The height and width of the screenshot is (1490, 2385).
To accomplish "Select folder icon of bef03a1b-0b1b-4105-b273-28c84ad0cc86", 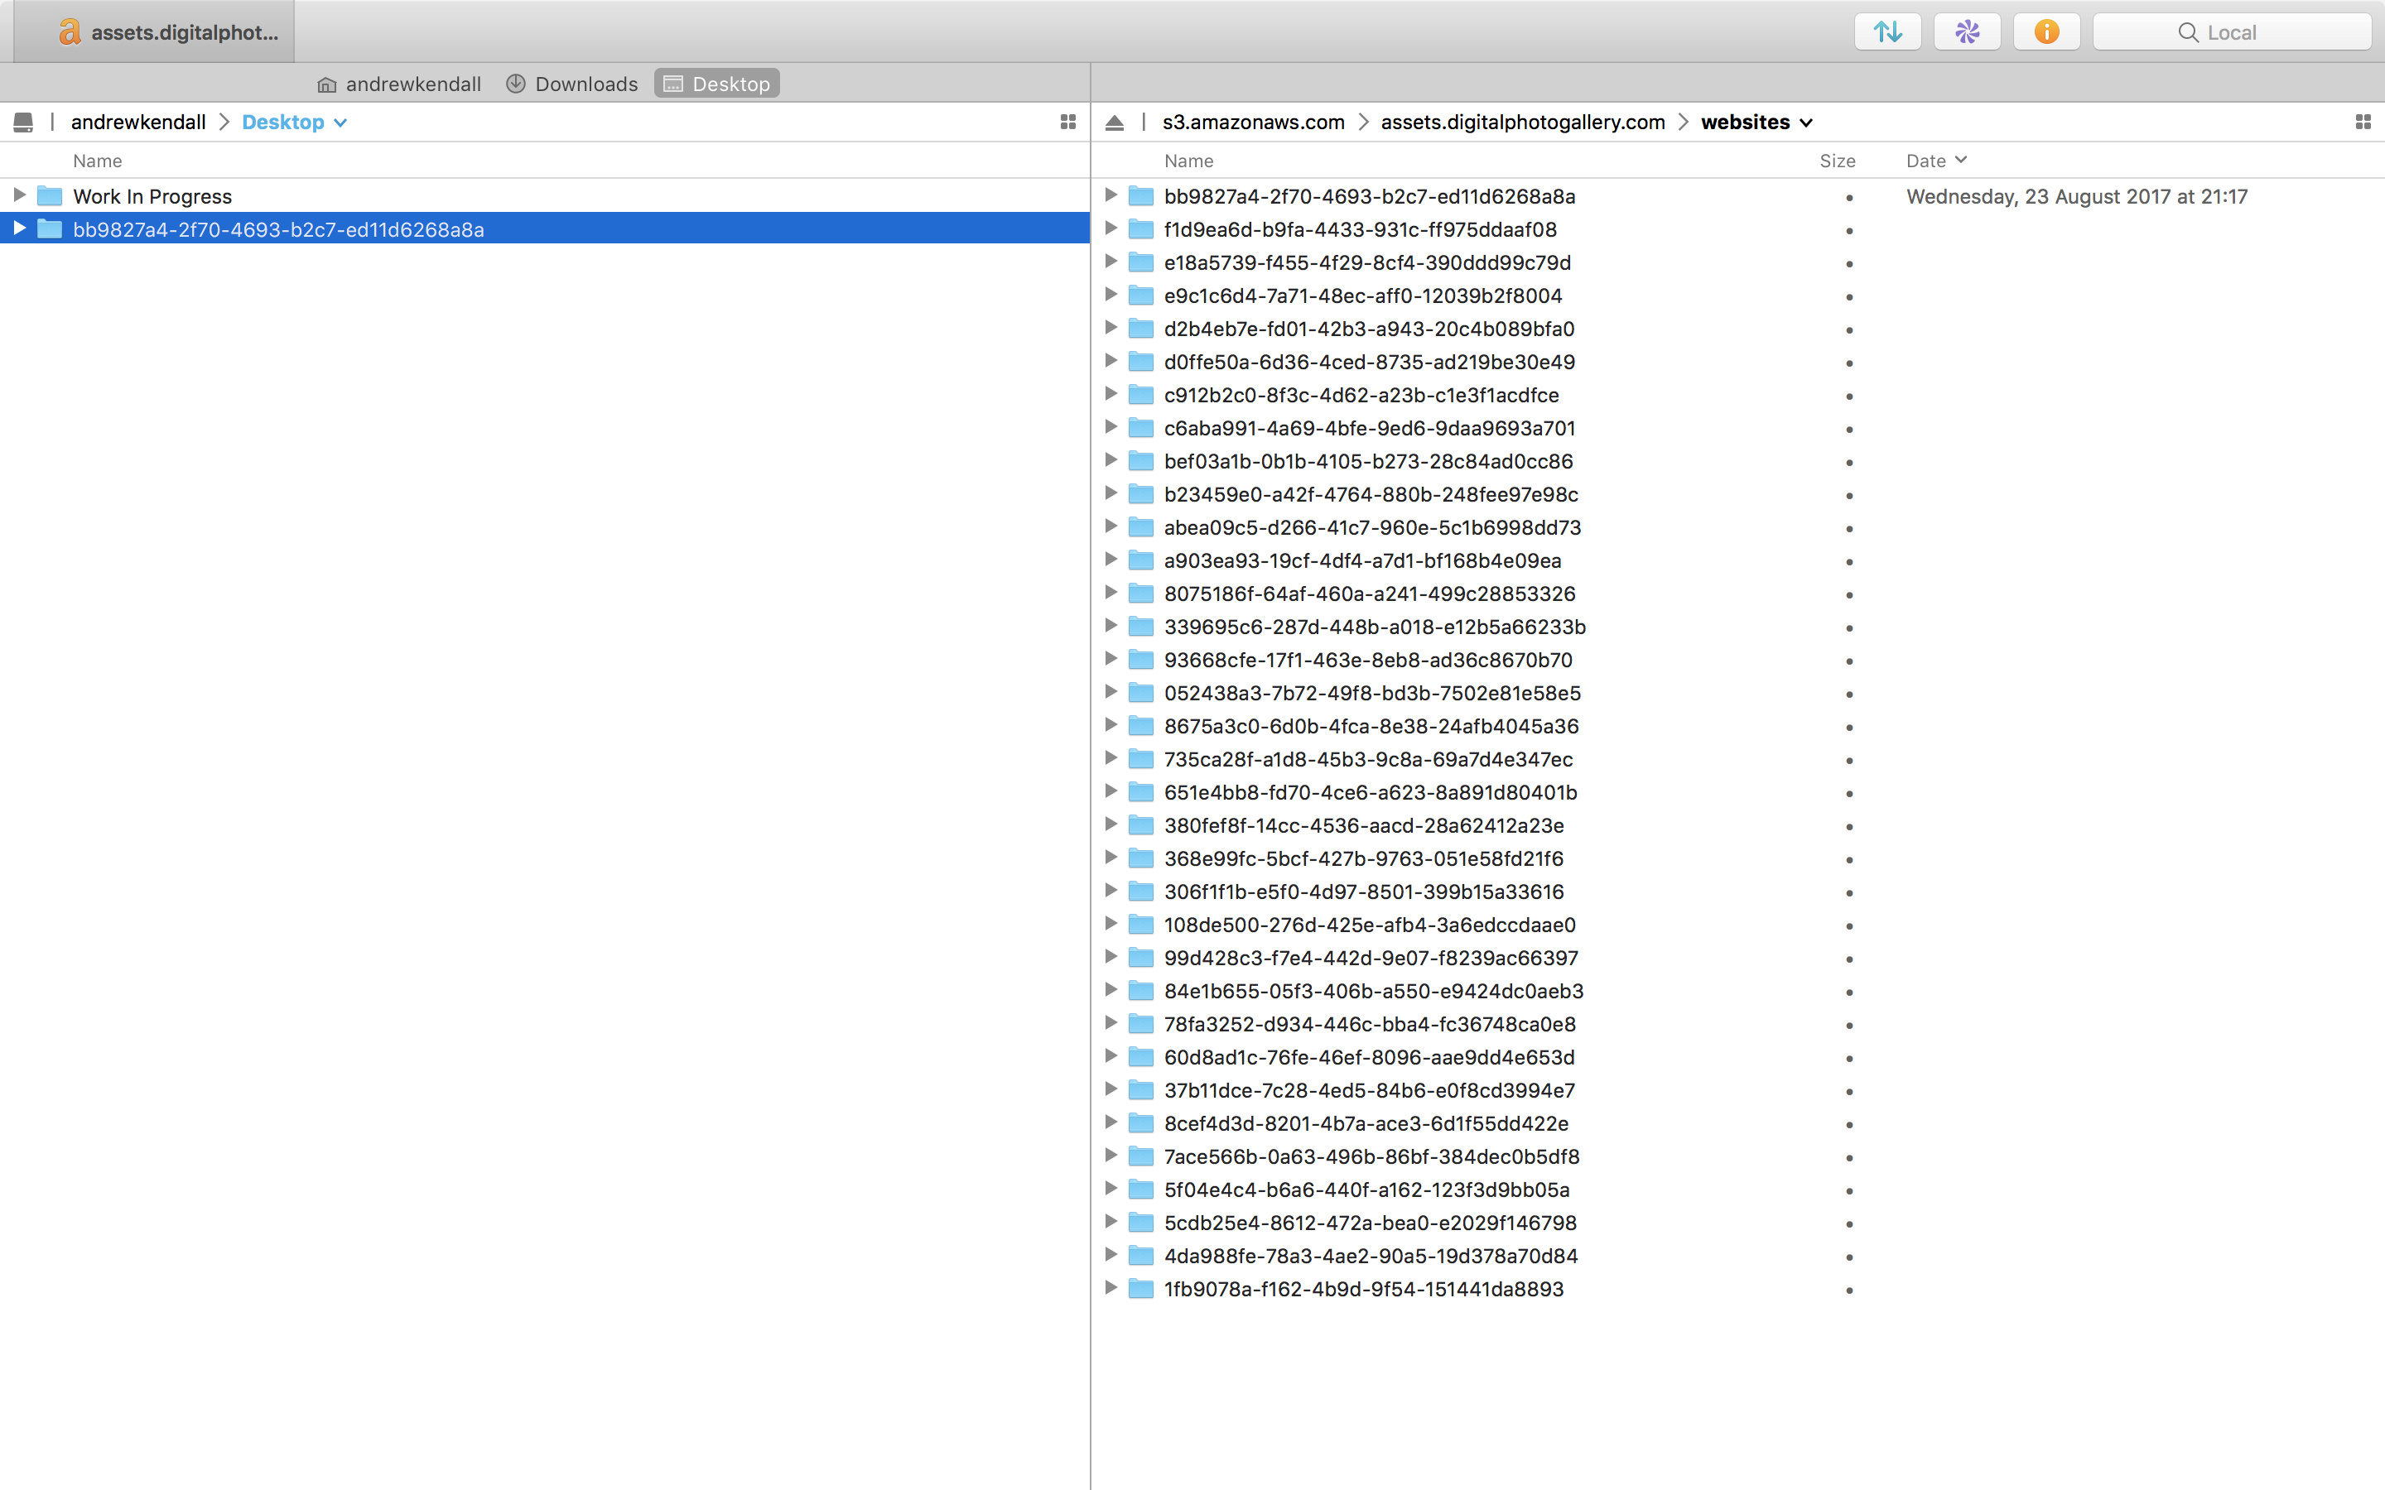I will 1140,461.
